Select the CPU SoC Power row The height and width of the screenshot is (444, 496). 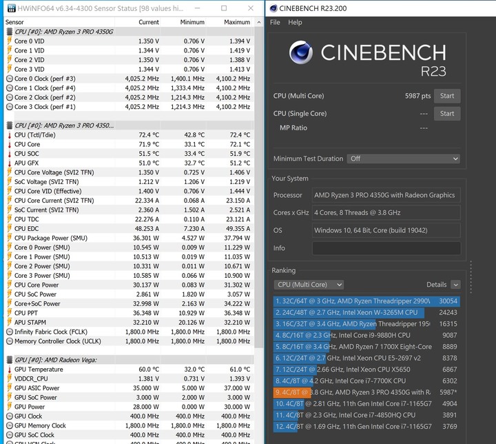[x=129, y=294]
